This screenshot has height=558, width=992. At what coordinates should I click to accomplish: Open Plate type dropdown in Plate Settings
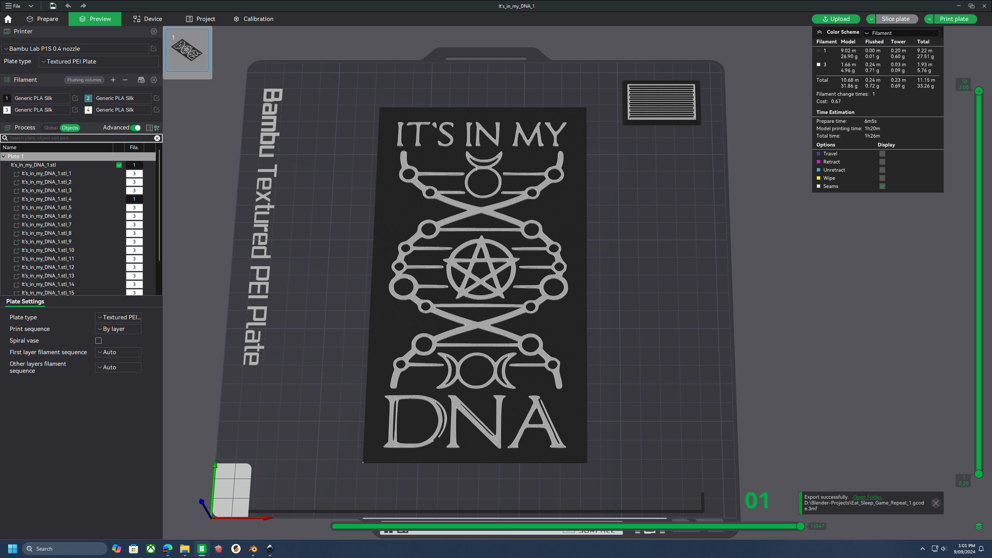pyautogui.click(x=118, y=317)
